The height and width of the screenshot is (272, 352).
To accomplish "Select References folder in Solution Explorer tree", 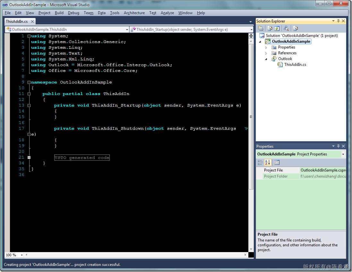I will 287,53.
